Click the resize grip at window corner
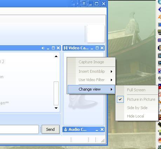 click(x=103, y=141)
